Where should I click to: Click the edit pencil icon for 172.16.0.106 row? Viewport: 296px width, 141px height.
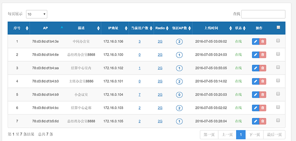pyautogui.click(x=256, y=42)
